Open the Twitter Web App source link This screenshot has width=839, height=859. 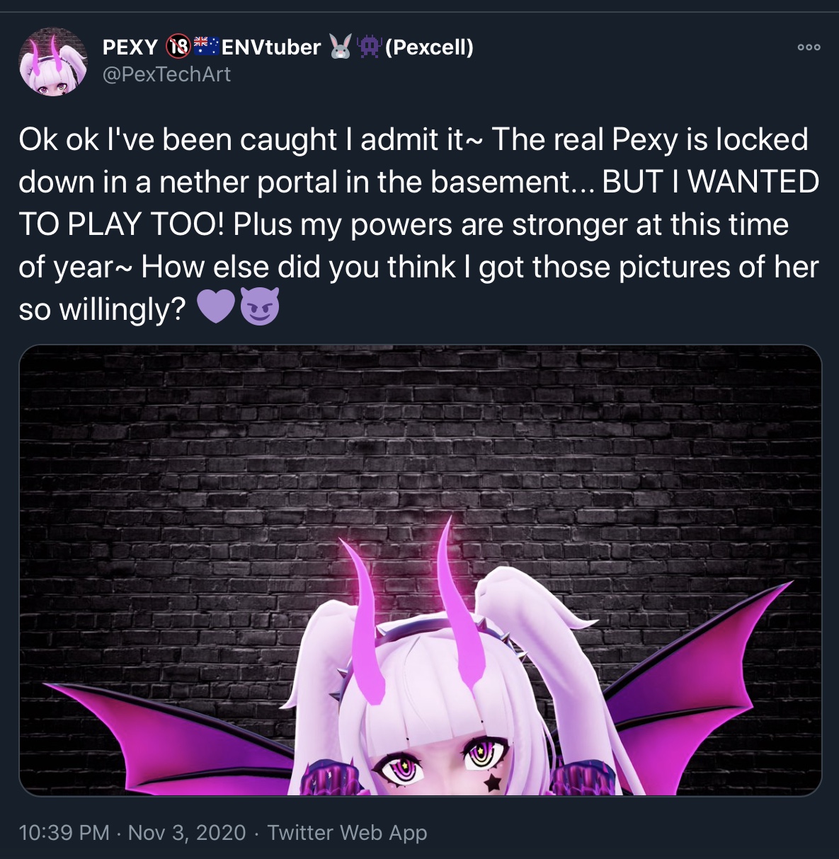(347, 833)
